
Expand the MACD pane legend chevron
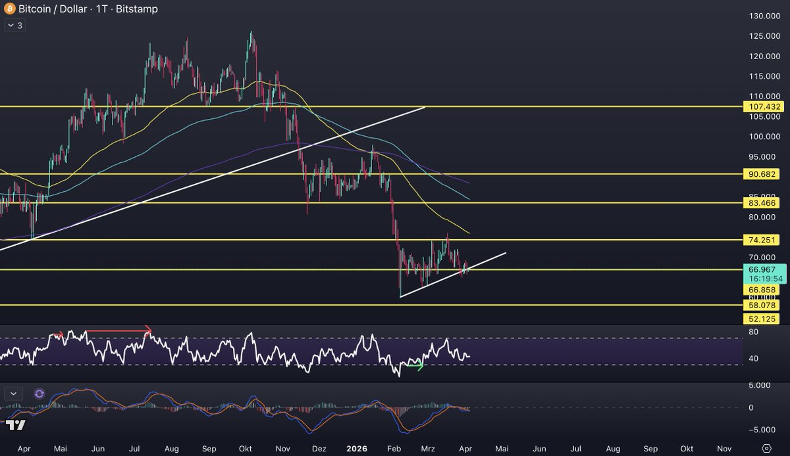coord(13,394)
